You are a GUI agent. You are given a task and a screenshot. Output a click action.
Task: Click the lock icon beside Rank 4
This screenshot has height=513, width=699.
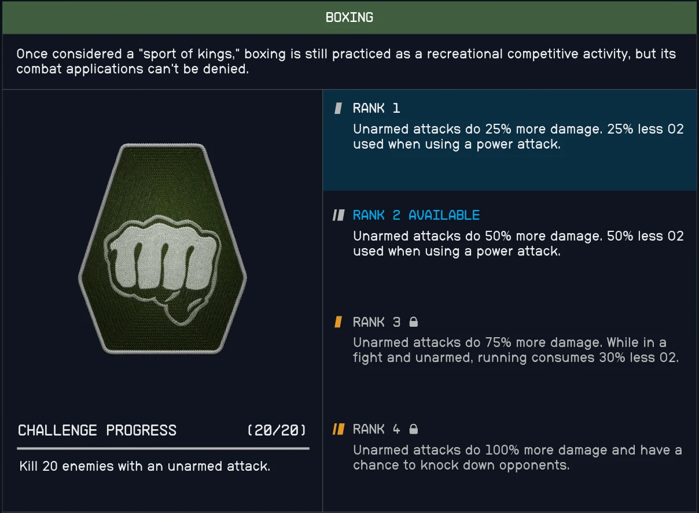point(413,429)
